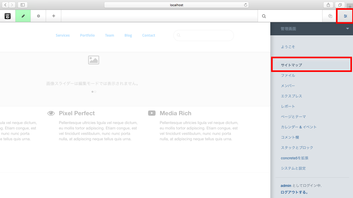Click the video play icon beside Media Rich

click(152, 113)
